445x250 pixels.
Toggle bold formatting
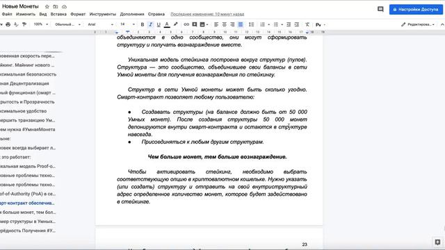[x=143, y=25]
